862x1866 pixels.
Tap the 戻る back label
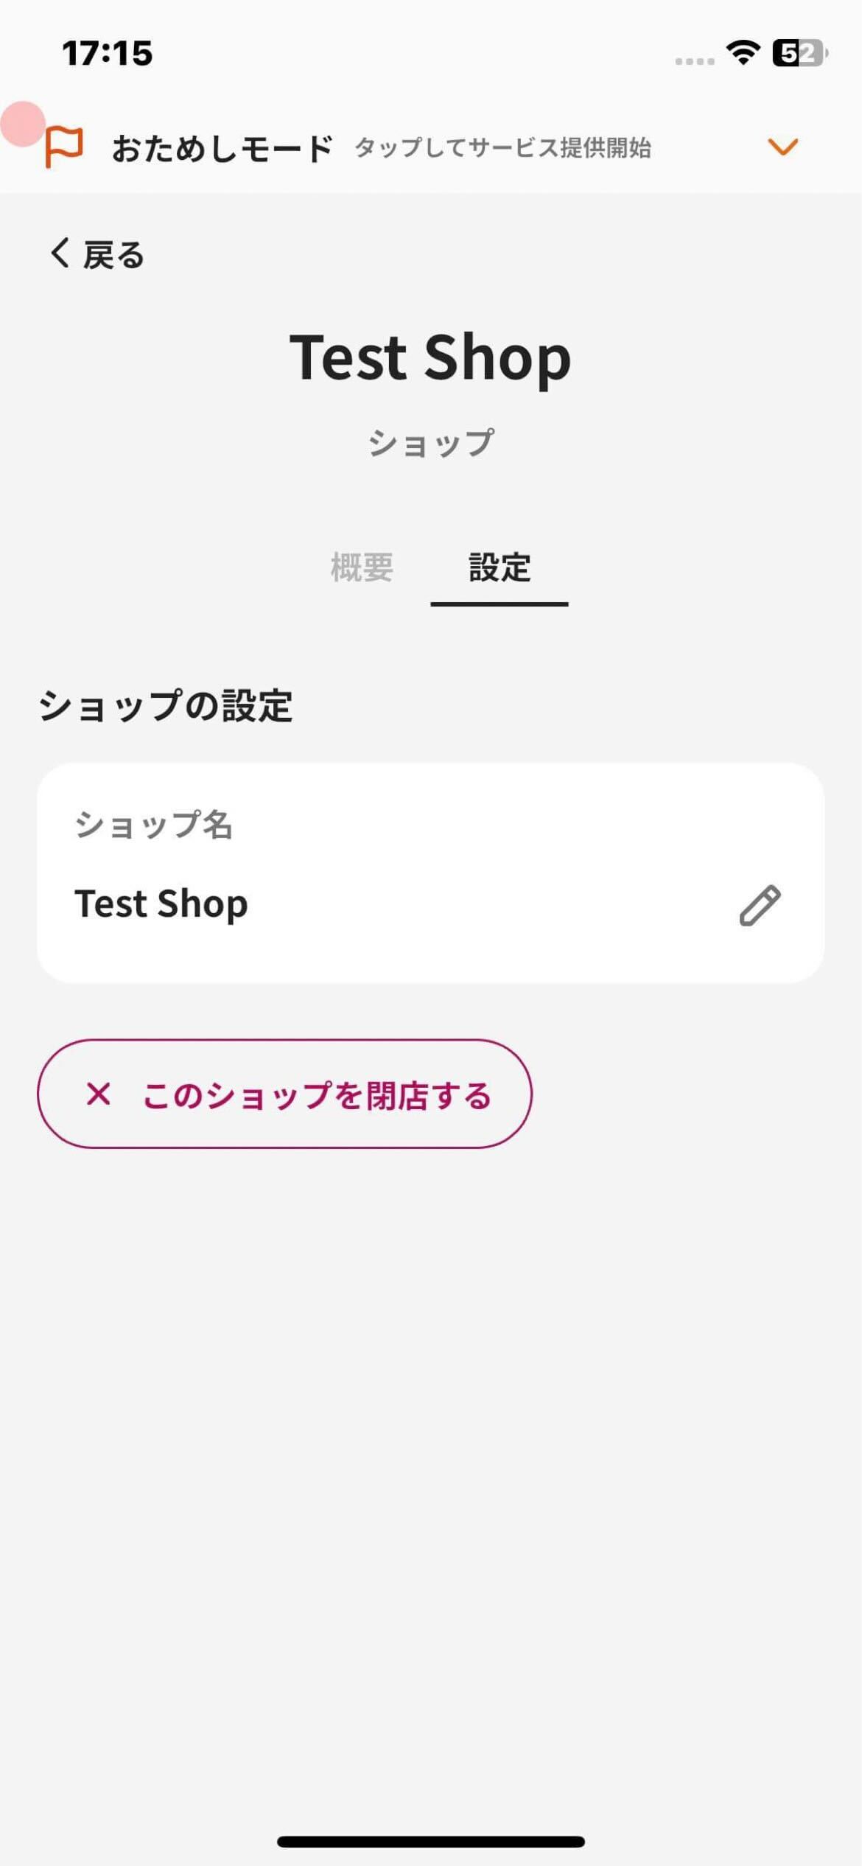point(113,255)
